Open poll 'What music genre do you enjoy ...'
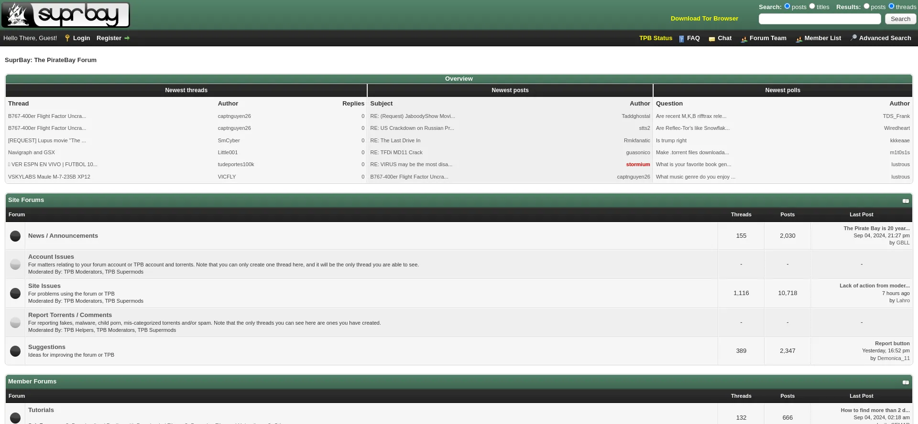 [696, 177]
